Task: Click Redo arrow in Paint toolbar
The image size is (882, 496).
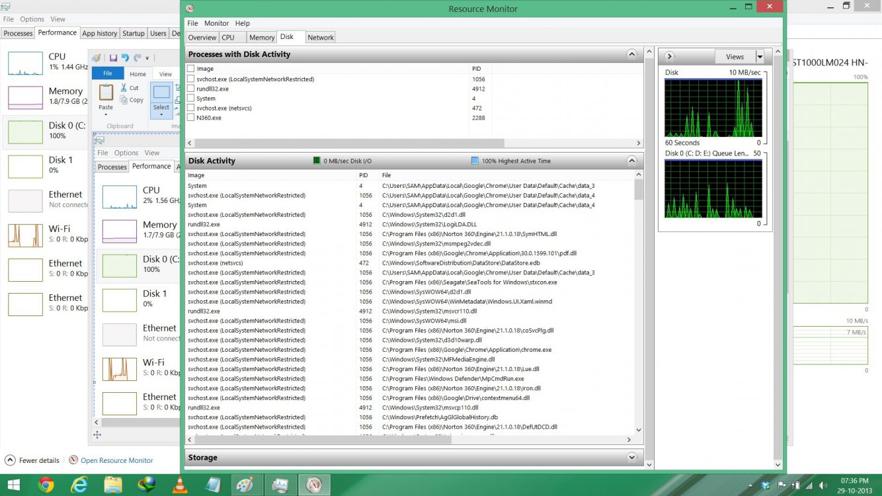Action: [x=137, y=58]
